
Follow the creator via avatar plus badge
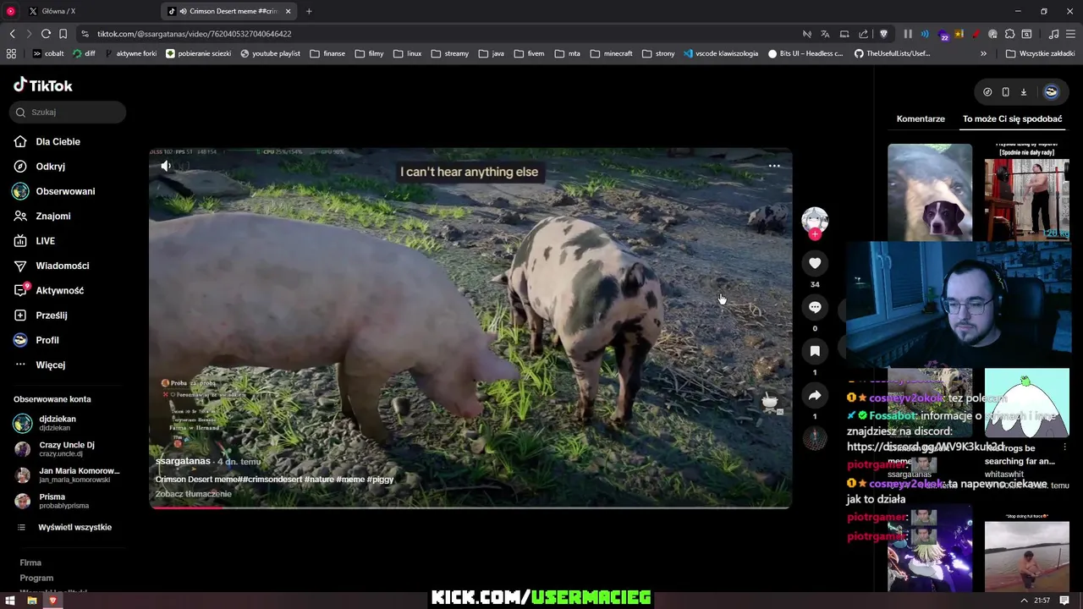point(815,234)
